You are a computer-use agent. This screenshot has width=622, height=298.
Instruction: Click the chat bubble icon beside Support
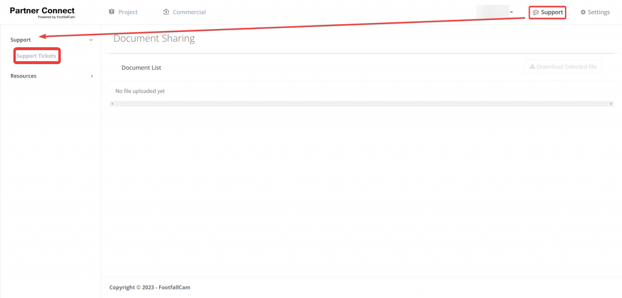[536, 12]
